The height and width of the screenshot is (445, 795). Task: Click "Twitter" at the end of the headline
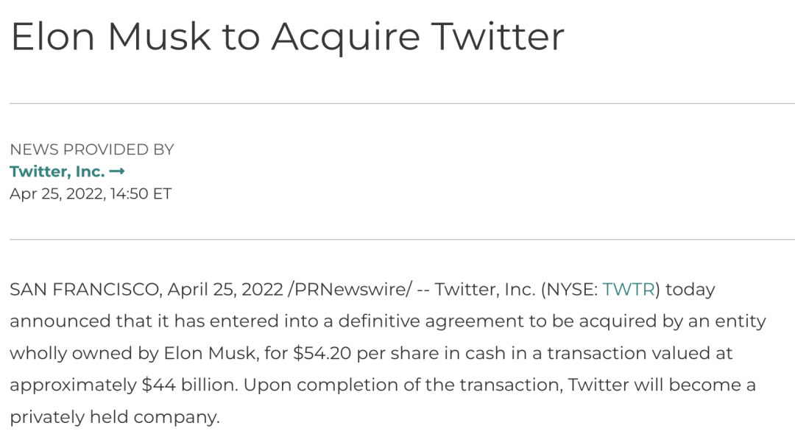pos(498,35)
